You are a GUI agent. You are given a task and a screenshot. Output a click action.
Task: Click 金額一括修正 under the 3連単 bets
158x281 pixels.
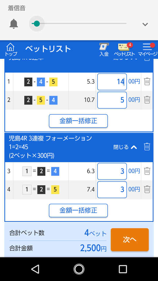pyautogui.click(x=78, y=121)
